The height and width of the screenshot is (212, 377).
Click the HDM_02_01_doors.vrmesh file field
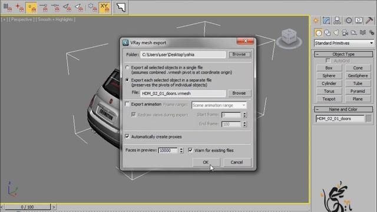point(183,93)
